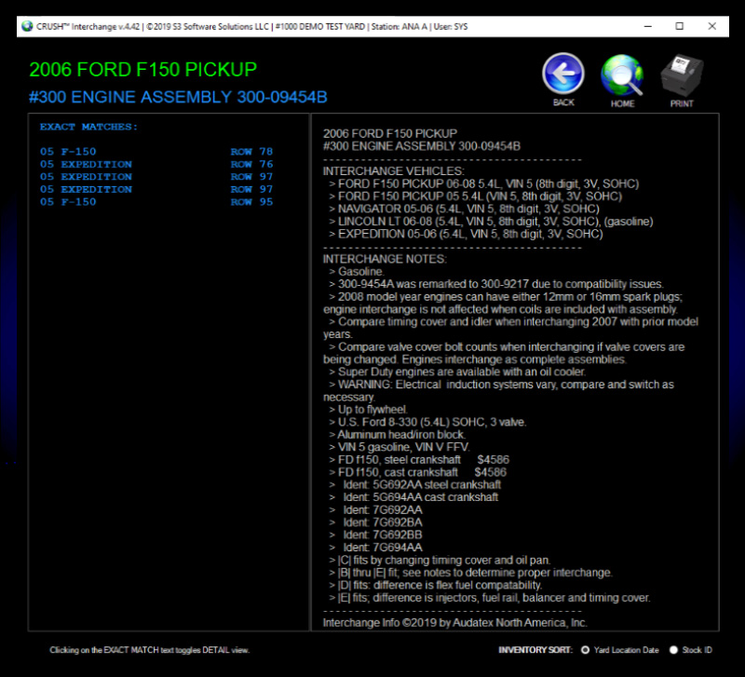Viewport: 745px width, 677px height.
Task: Click Compare timing cover and idler note
Action: pos(510,329)
